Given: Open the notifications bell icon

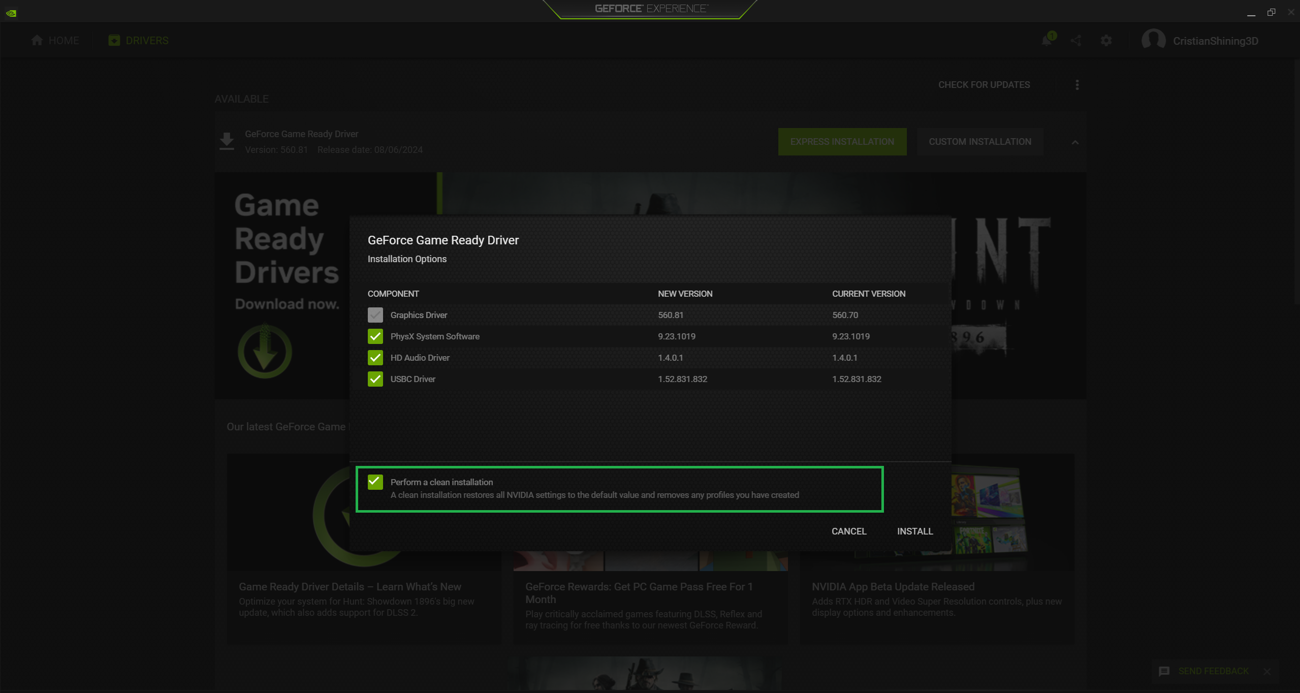Looking at the screenshot, I should tap(1047, 41).
